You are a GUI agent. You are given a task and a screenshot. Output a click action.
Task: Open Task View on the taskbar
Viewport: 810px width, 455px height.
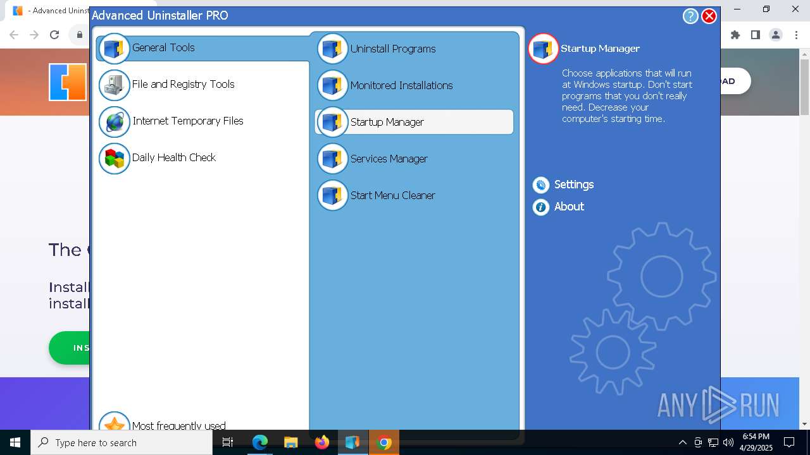point(228,442)
